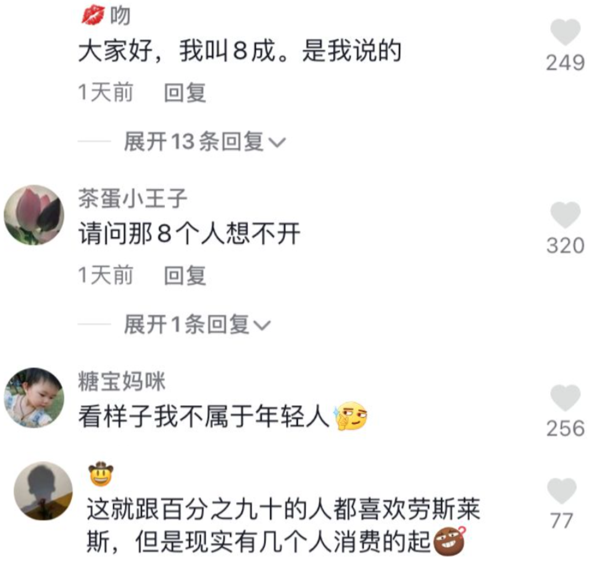Image resolution: width=589 pixels, height=565 pixels.
Task: Select comment text about 劳斯莱斯
Action: tap(283, 526)
